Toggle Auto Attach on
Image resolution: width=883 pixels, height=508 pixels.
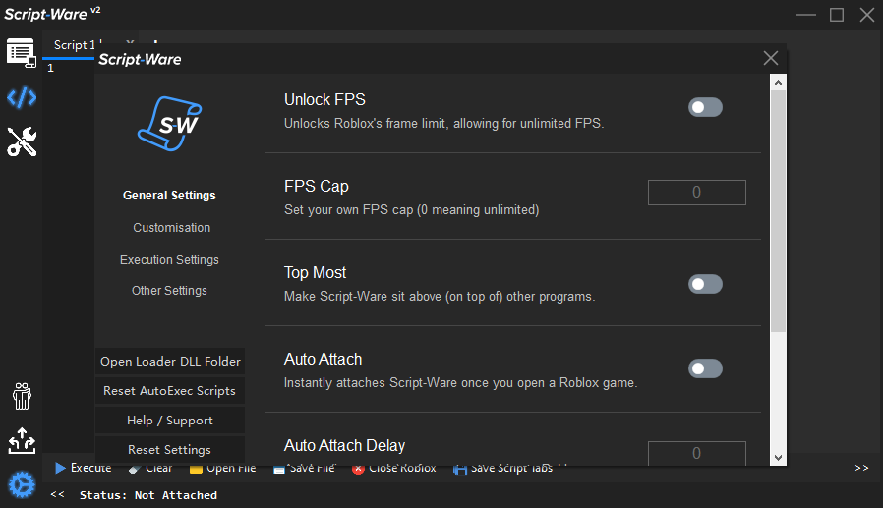point(705,368)
